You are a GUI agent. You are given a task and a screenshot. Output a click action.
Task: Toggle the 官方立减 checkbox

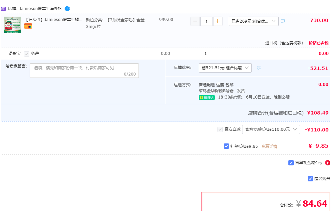(x=220, y=129)
